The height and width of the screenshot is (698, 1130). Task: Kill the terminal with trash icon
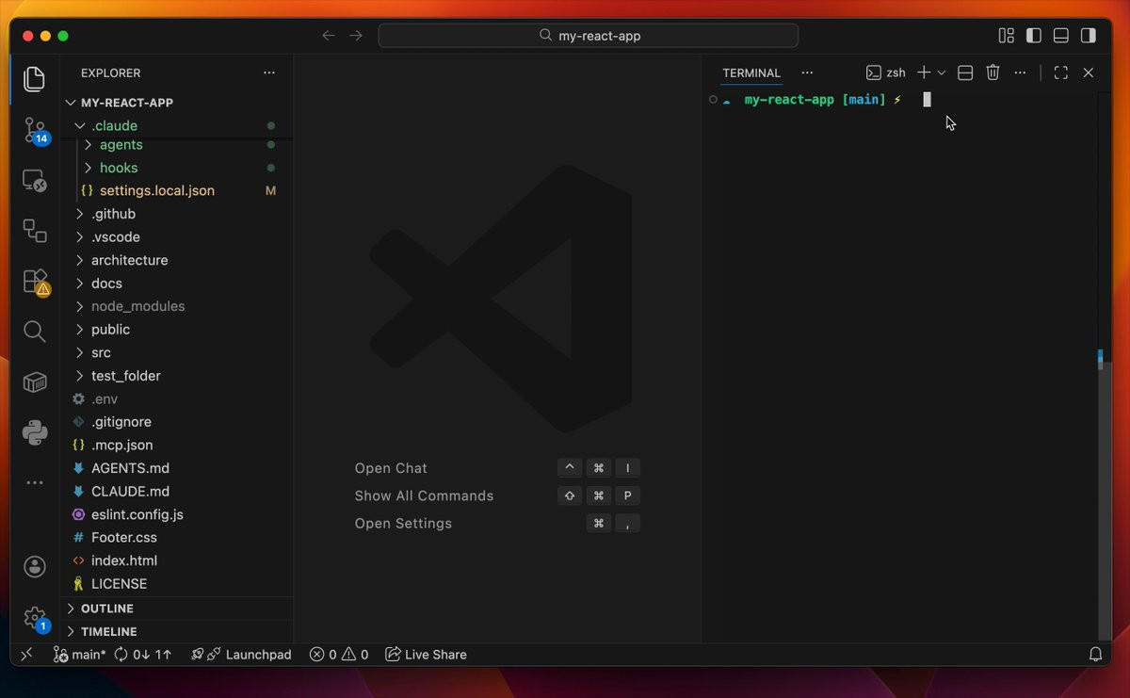click(x=993, y=73)
